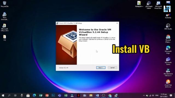The height and width of the screenshot is (98, 175).
Task: Open volume control in system tray
Action: tap(153, 96)
